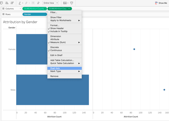Sort ascending using the toolbar icon
The height and width of the screenshot is (121, 169).
pyautogui.click(x=7, y=3)
